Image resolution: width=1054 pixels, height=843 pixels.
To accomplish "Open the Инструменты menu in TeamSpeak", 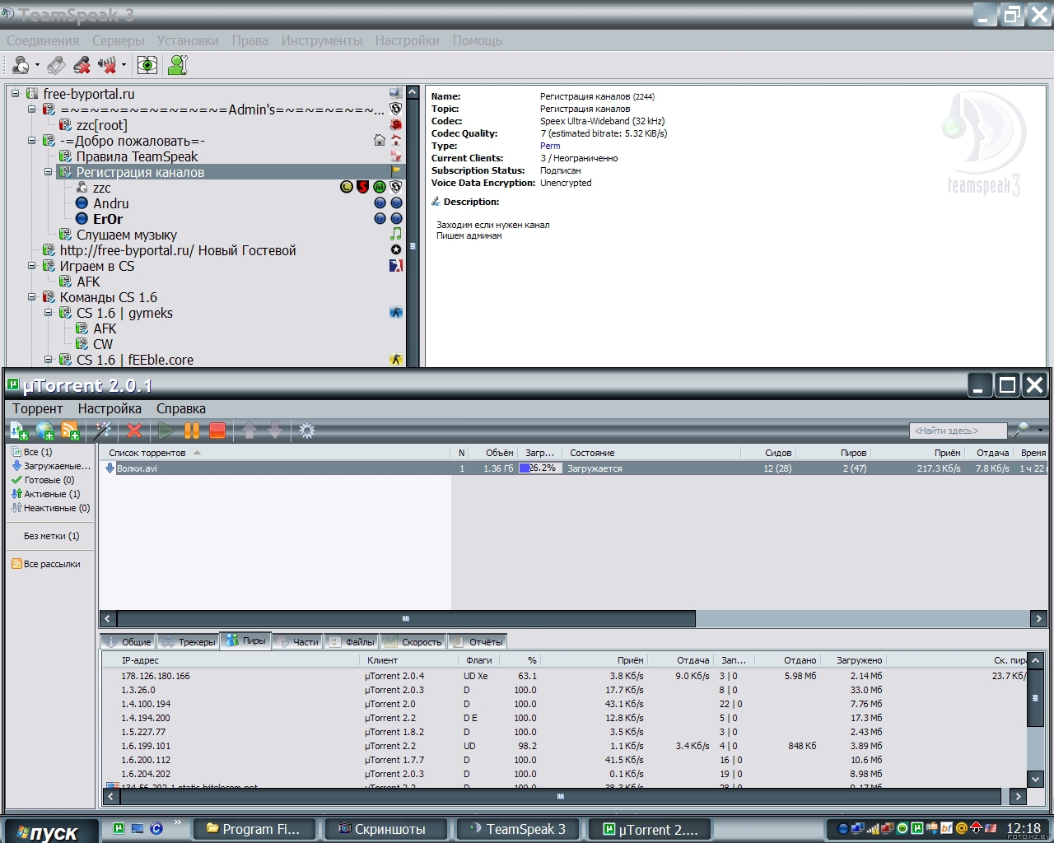I will click(x=322, y=40).
